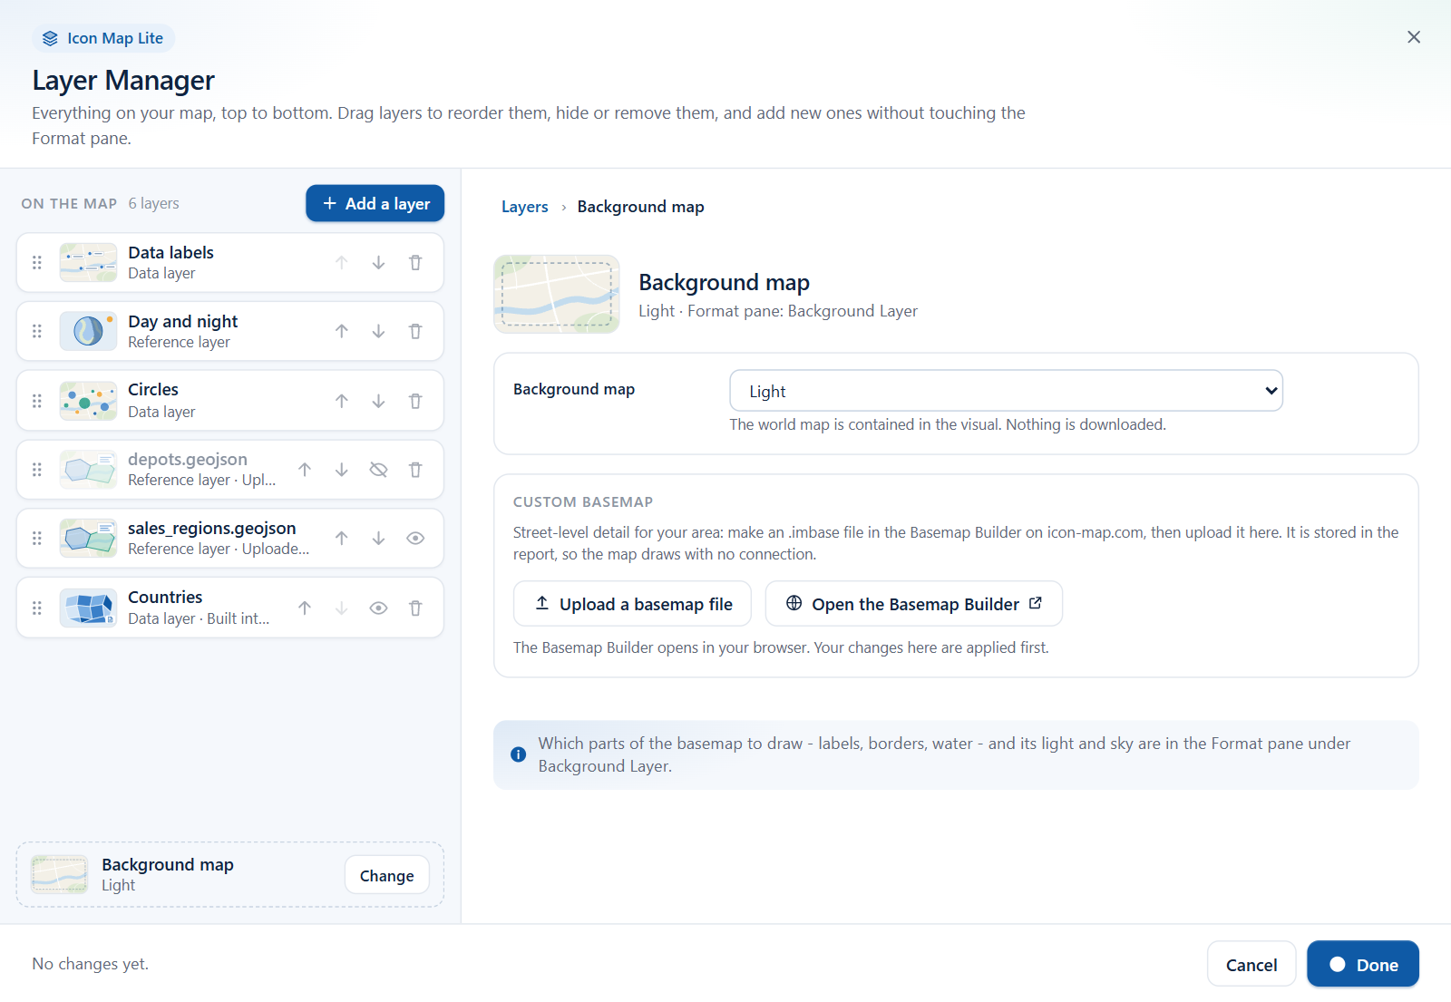This screenshot has width=1451, height=1002.
Task: Open the Background map Light dropdown
Action: tap(1006, 391)
